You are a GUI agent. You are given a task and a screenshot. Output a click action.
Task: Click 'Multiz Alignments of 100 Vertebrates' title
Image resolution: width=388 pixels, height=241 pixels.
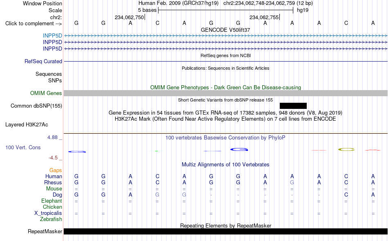(x=225, y=165)
